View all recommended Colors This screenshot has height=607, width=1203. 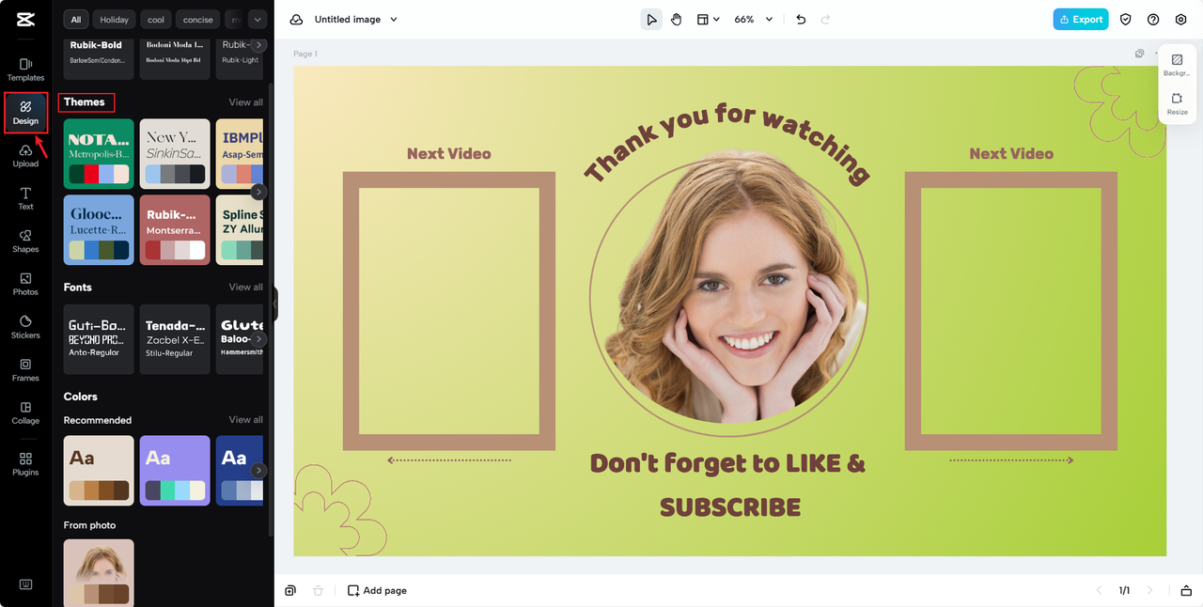246,419
